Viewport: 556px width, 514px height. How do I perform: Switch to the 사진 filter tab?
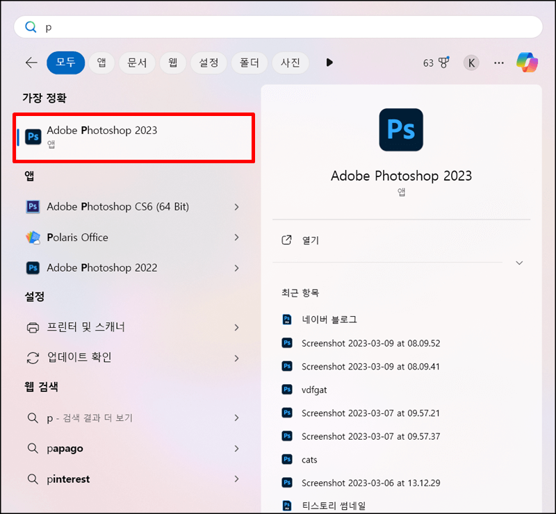pyautogui.click(x=290, y=63)
